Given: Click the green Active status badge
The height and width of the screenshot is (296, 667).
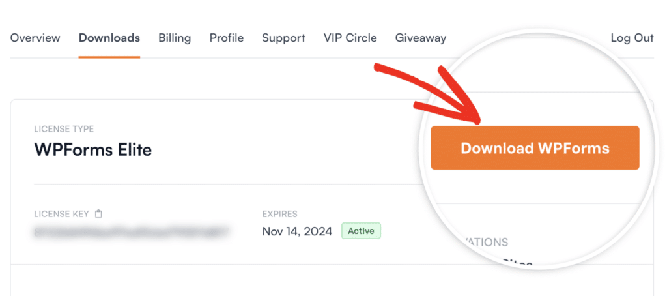Looking at the screenshot, I should click(361, 231).
